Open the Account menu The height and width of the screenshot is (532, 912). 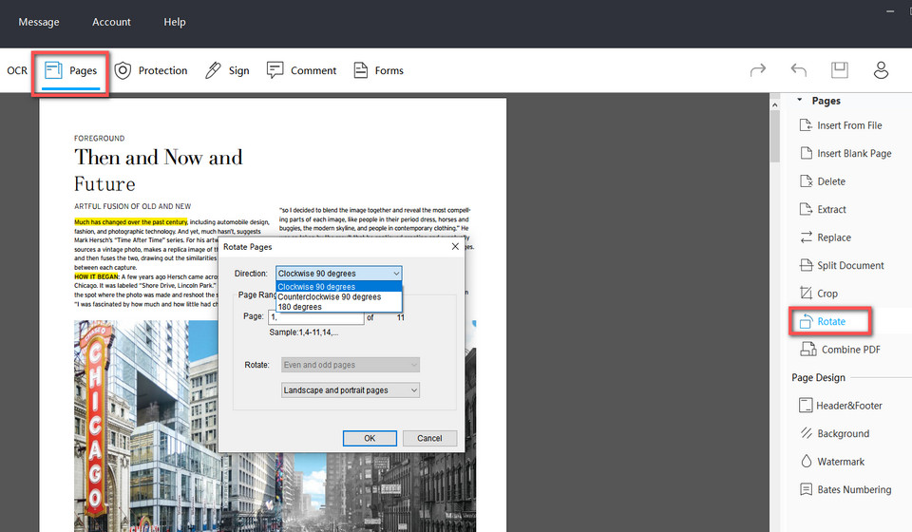[111, 22]
